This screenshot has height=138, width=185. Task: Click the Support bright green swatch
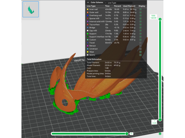coord(87,34)
